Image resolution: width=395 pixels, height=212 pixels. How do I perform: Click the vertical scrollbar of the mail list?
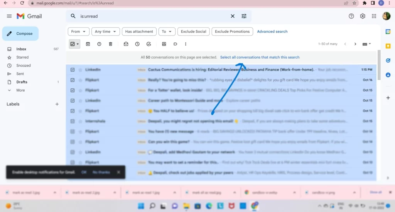(379, 65)
